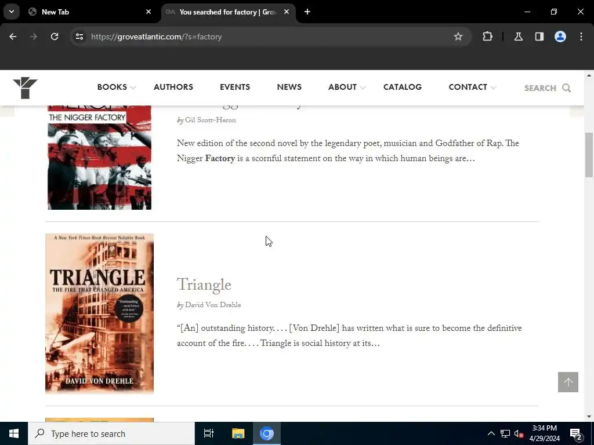Click the muted volume icon in tray
594x445 pixels.
[519, 433]
